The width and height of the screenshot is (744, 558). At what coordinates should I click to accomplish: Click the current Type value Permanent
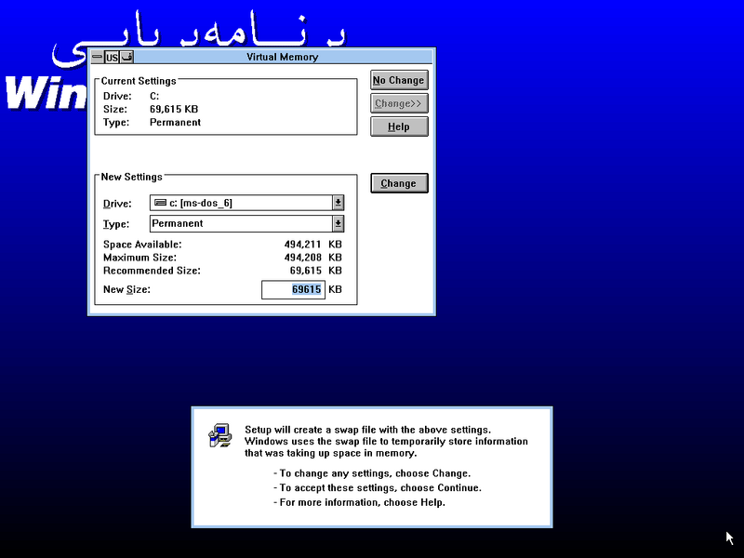tap(175, 123)
